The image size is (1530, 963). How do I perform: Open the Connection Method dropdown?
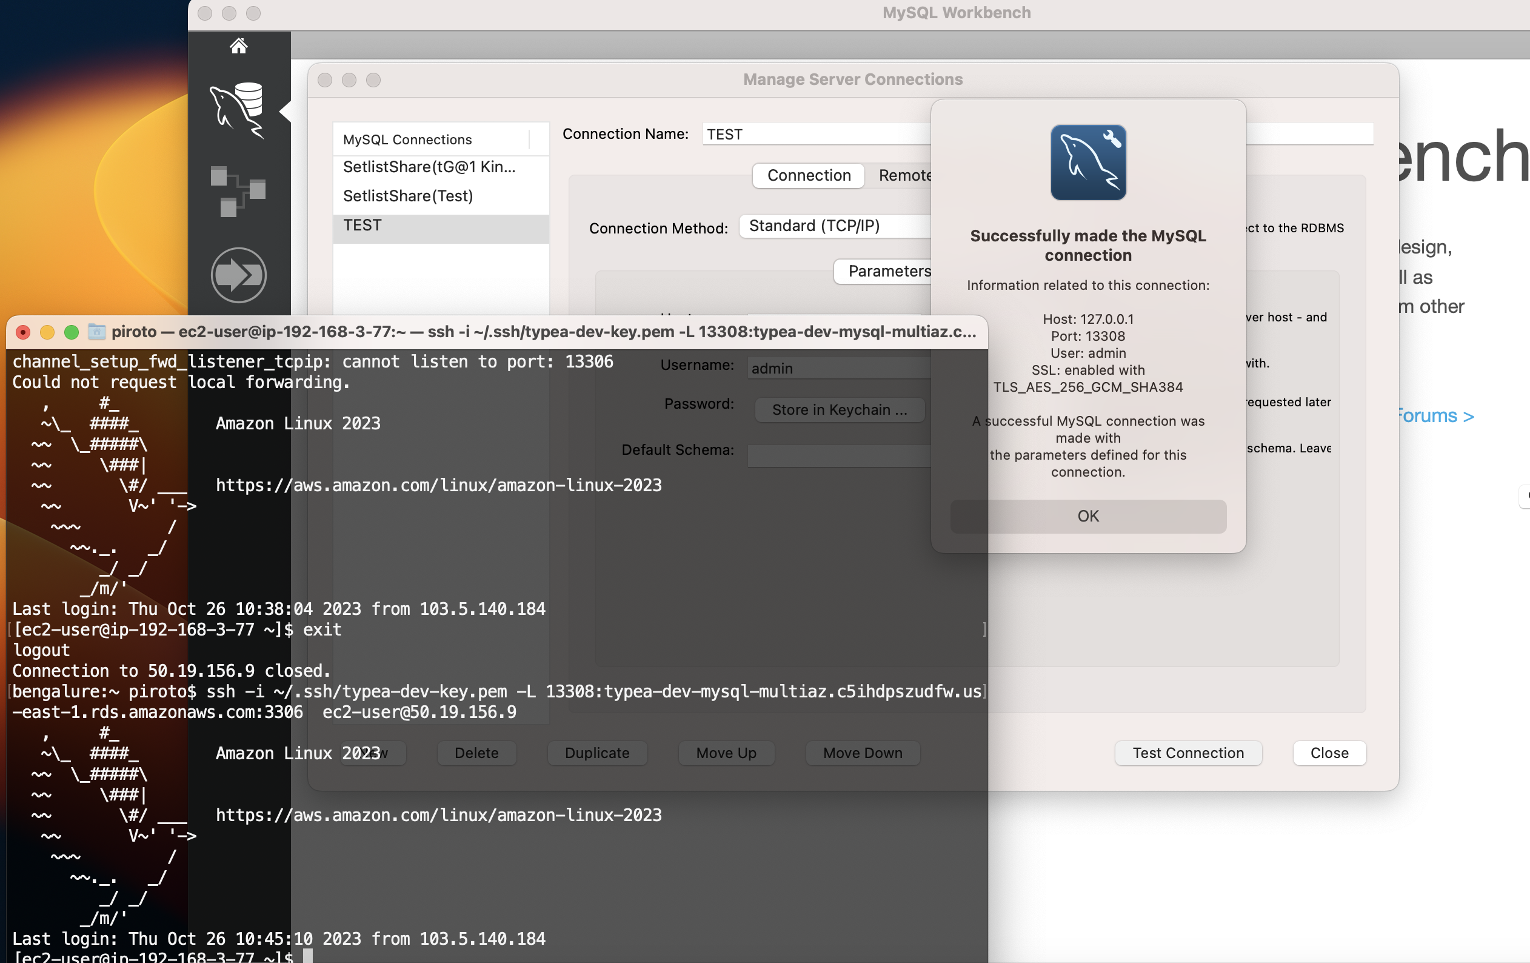pyautogui.click(x=835, y=226)
